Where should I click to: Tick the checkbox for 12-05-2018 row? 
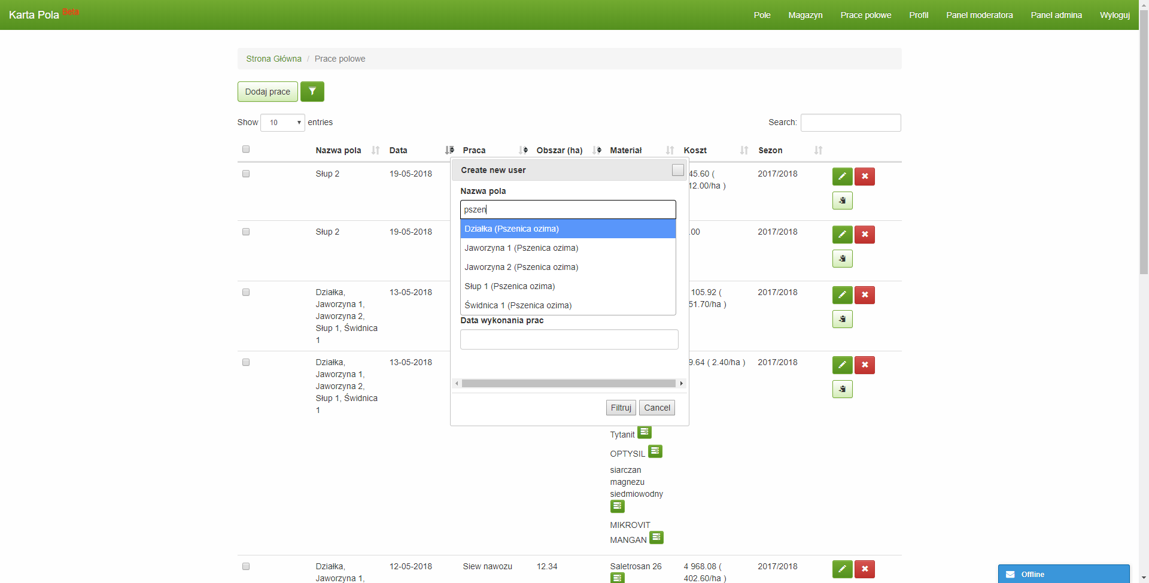point(246,566)
